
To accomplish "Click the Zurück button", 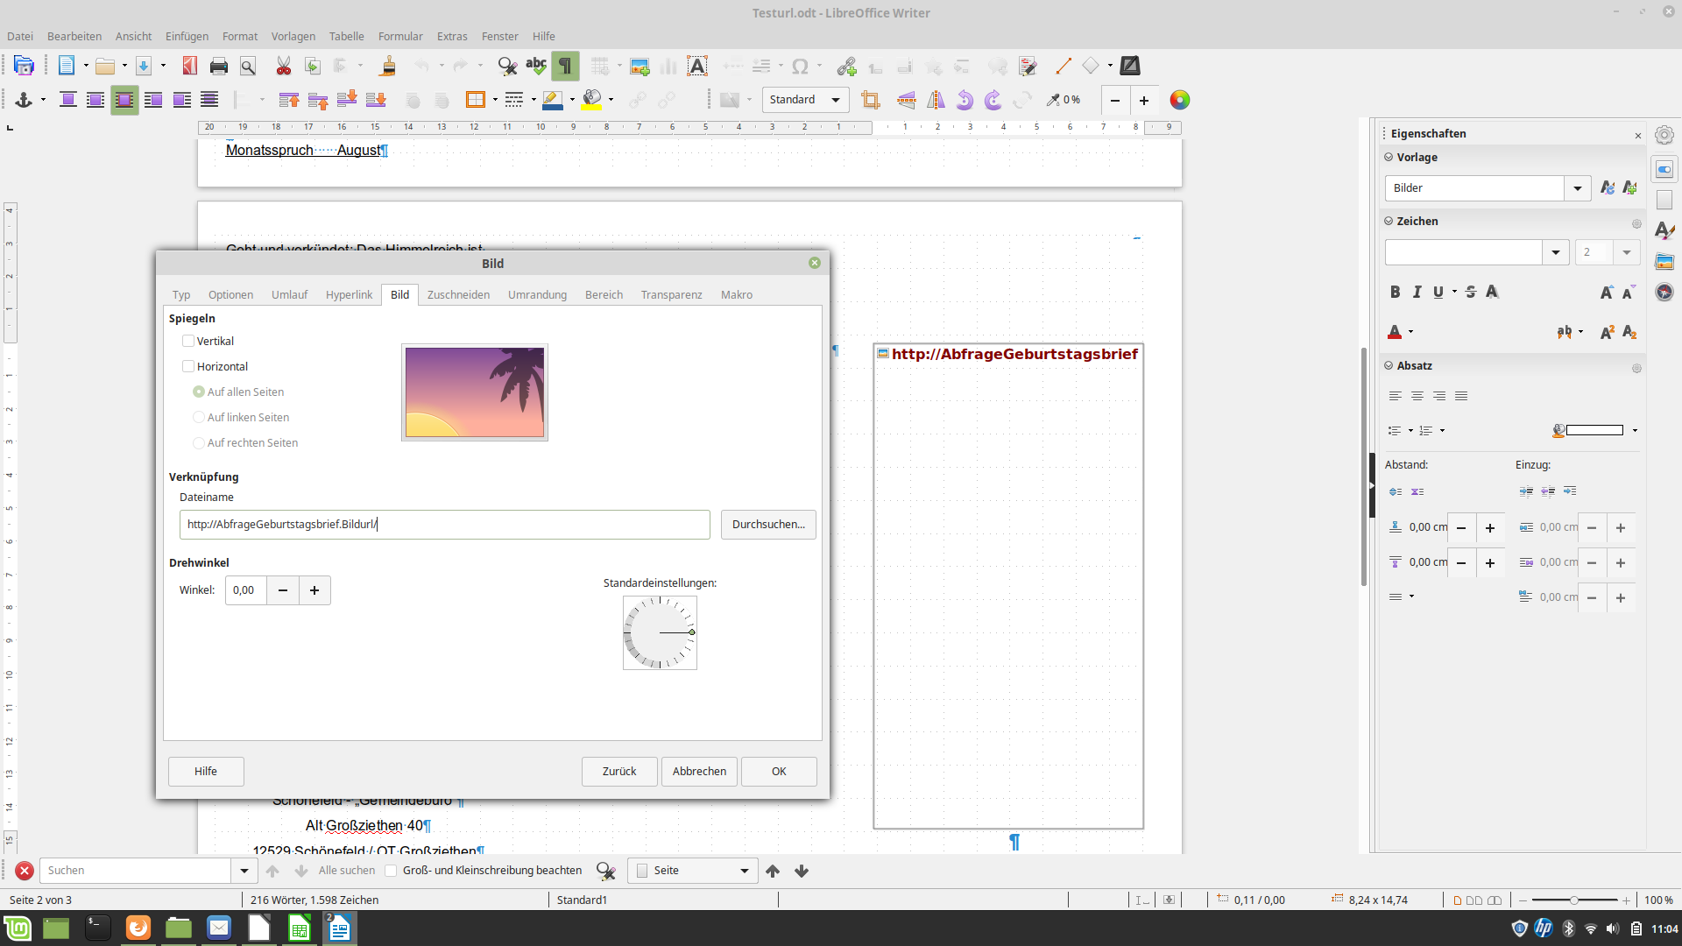I will 619,772.
